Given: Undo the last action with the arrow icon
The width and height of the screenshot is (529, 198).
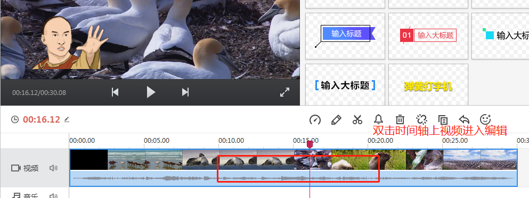Looking at the screenshot, I should (464, 119).
